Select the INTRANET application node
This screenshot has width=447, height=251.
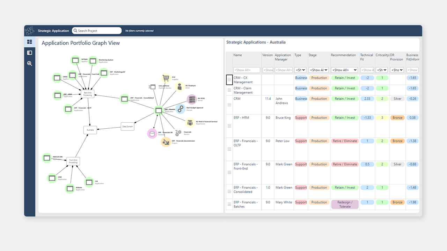coord(75,60)
